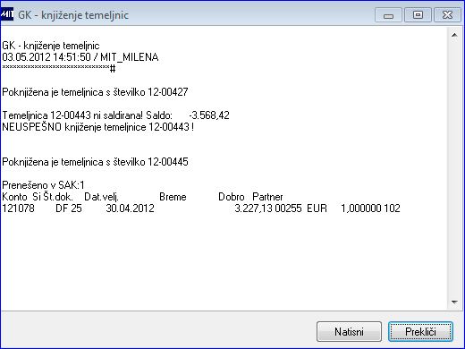The width and height of the screenshot is (465, 349).
Task: Minimize the GK - knjiženje temeljnic window
Action: point(388,15)
